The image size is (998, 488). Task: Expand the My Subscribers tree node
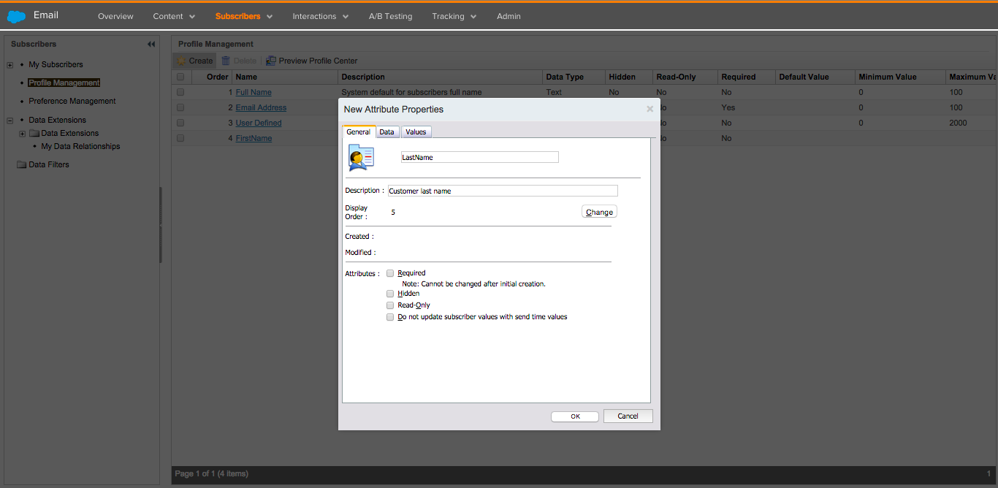(10, 65)
